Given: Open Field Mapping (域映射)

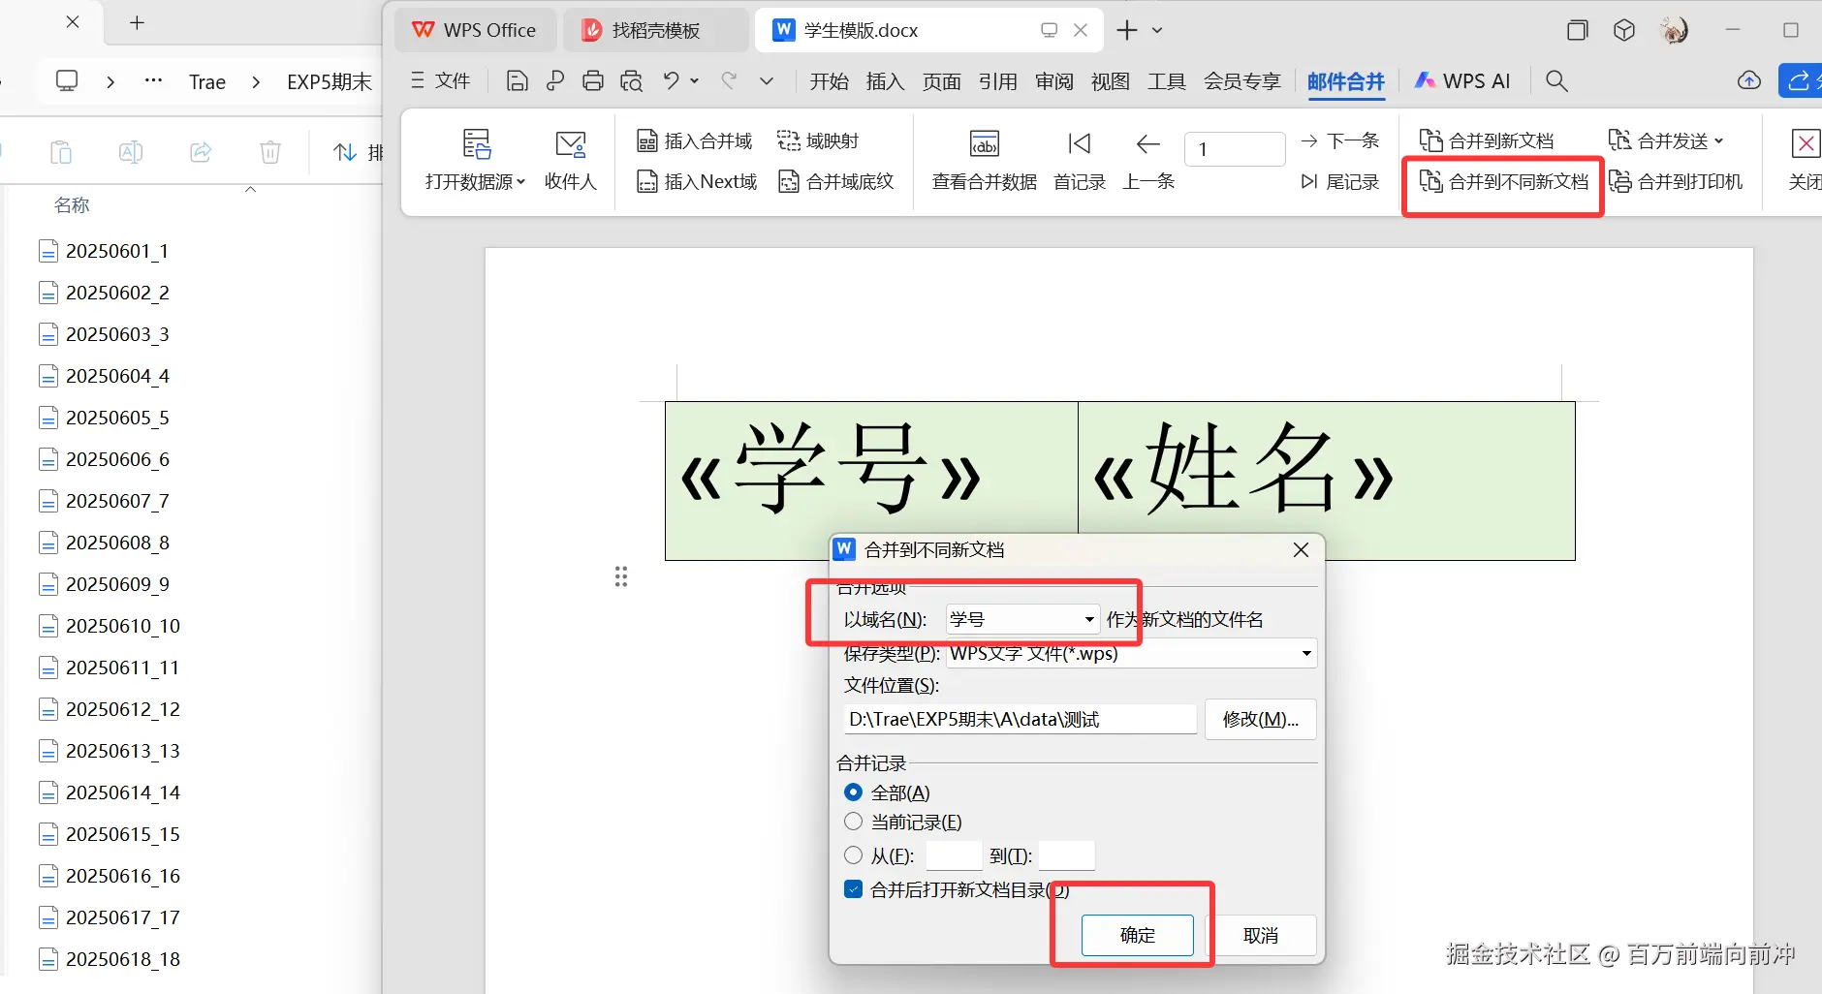Looking at the screenshot, I should (818, 141).
